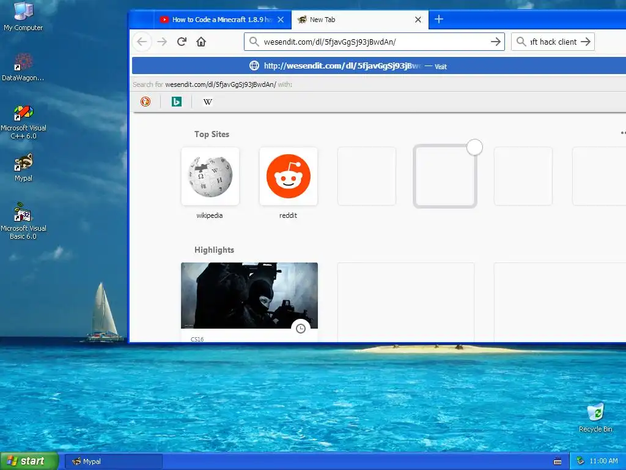Click the Top Sites section heading

212,134
